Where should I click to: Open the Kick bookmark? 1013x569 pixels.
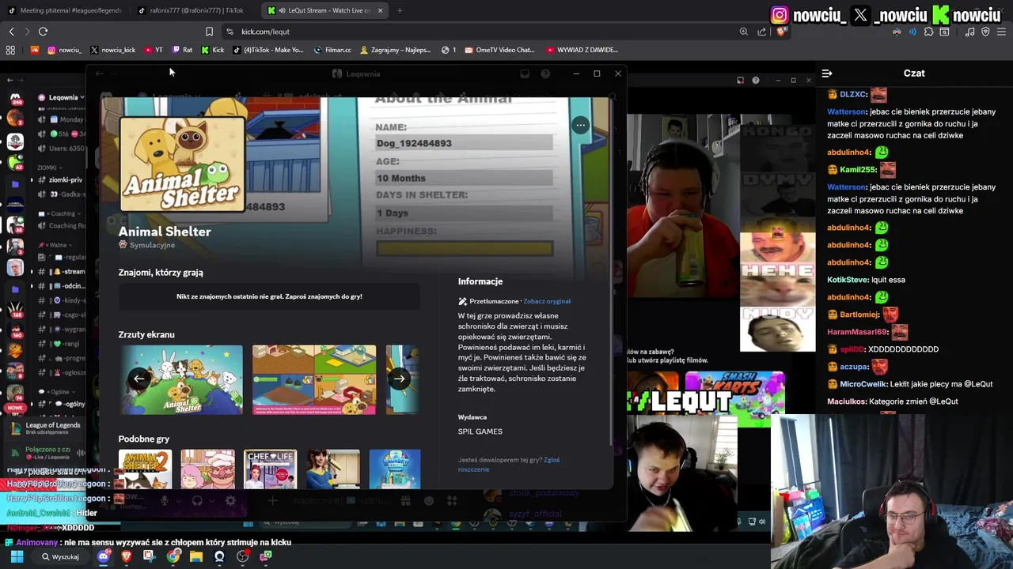[212, 50]
